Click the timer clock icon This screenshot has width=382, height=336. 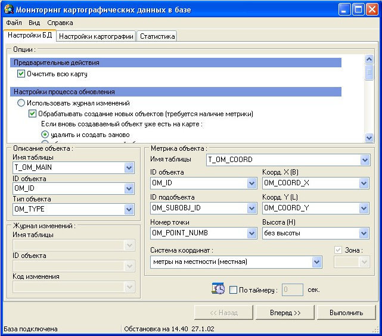(218, 289)
